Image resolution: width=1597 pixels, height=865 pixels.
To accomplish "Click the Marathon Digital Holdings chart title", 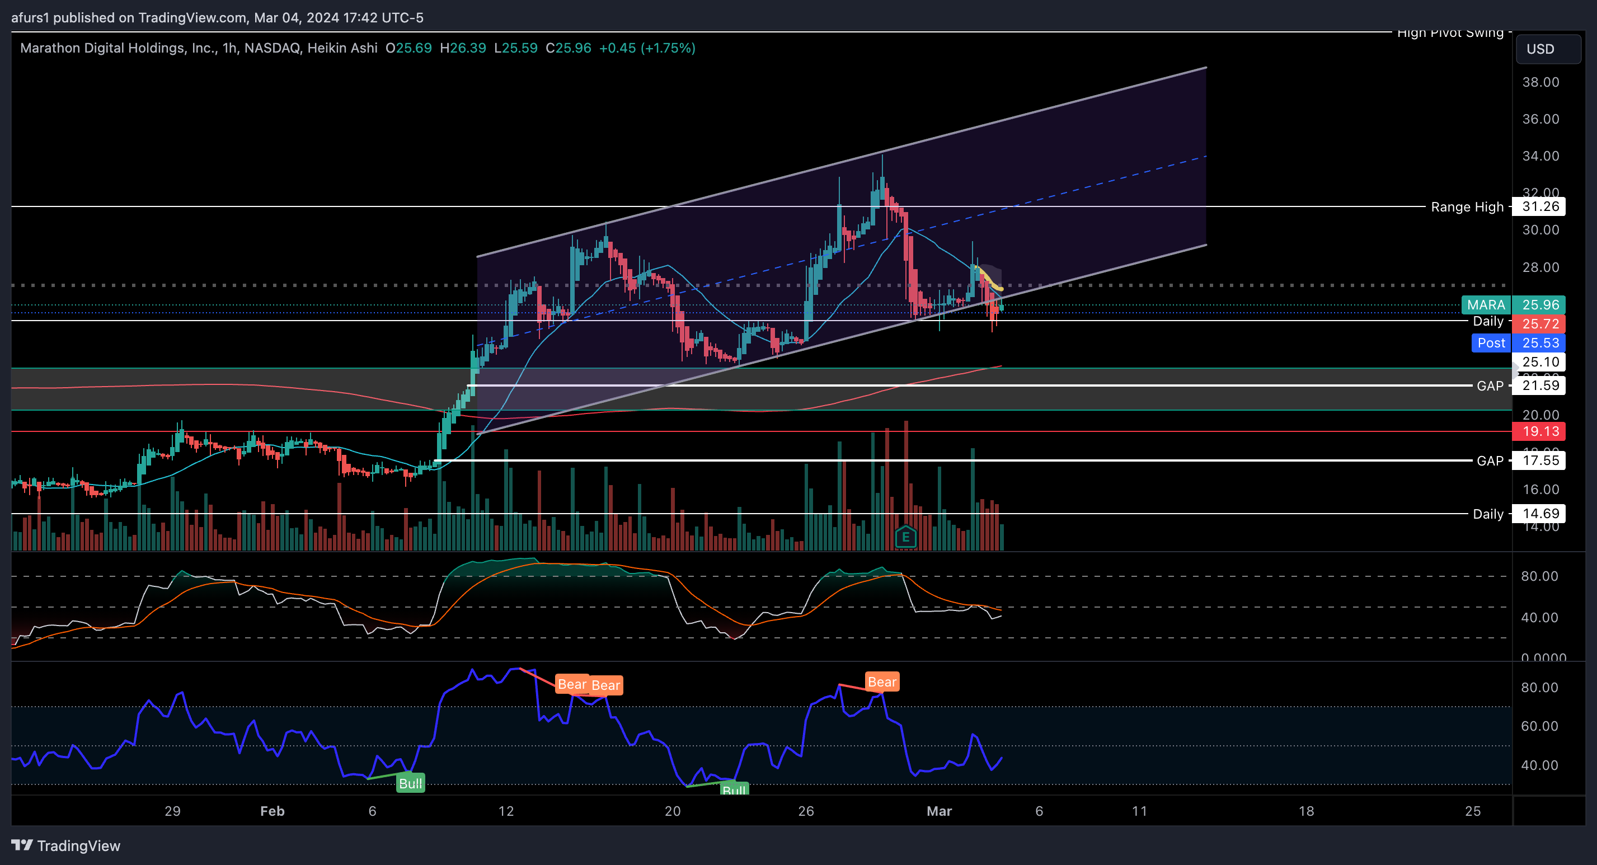I will tap(199, 48).
